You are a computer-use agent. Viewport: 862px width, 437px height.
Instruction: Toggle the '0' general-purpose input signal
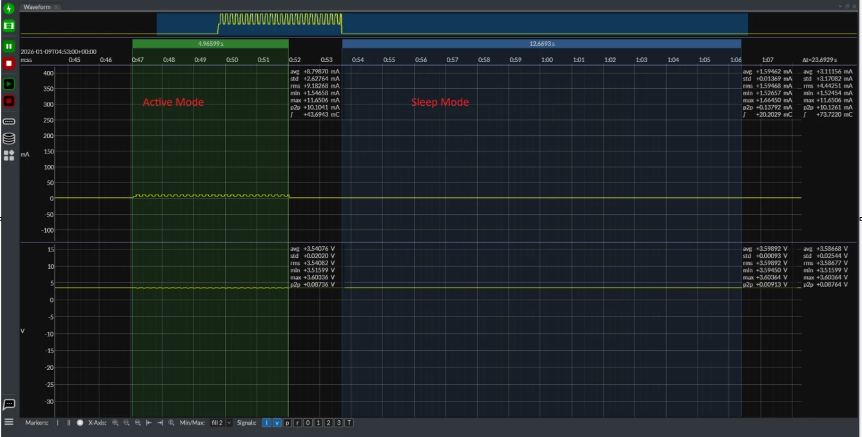pos(308,423)
